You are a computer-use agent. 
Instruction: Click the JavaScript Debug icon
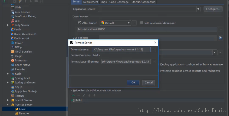click(12, 16)
